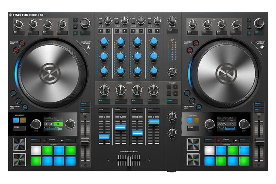
Task: Click the LOOP encoder on left deck
Action: pyautogui.click(x=70, y=124)
